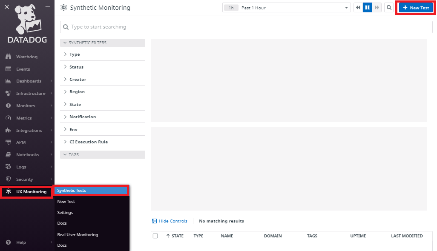The width and height of the screenshot is (437, 251).
Task: Click the 1h time preset badge
Action: tap(231, 8)
